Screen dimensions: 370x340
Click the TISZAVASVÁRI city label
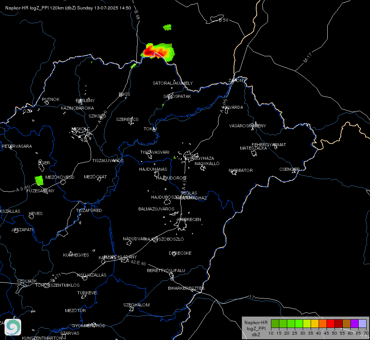coord(155,152)
